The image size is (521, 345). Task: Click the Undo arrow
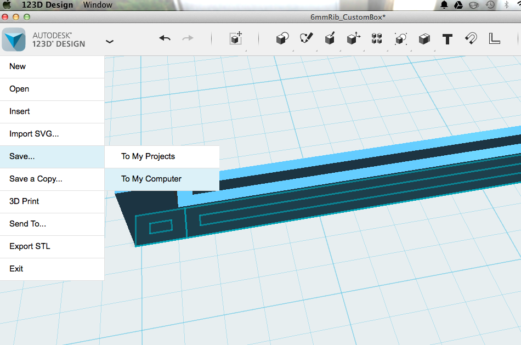click(165, 38)
